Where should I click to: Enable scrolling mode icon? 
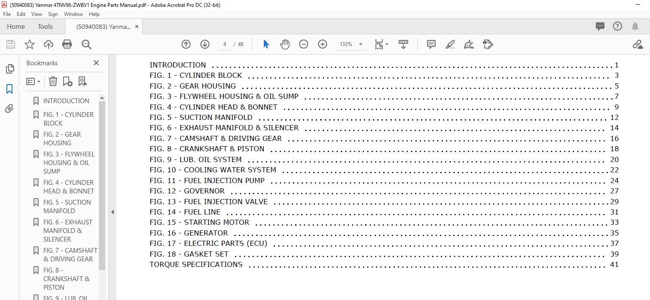coord(403,44)
